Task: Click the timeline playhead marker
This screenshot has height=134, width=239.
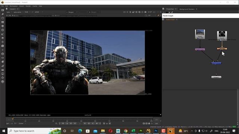Action: pos(13,119)
